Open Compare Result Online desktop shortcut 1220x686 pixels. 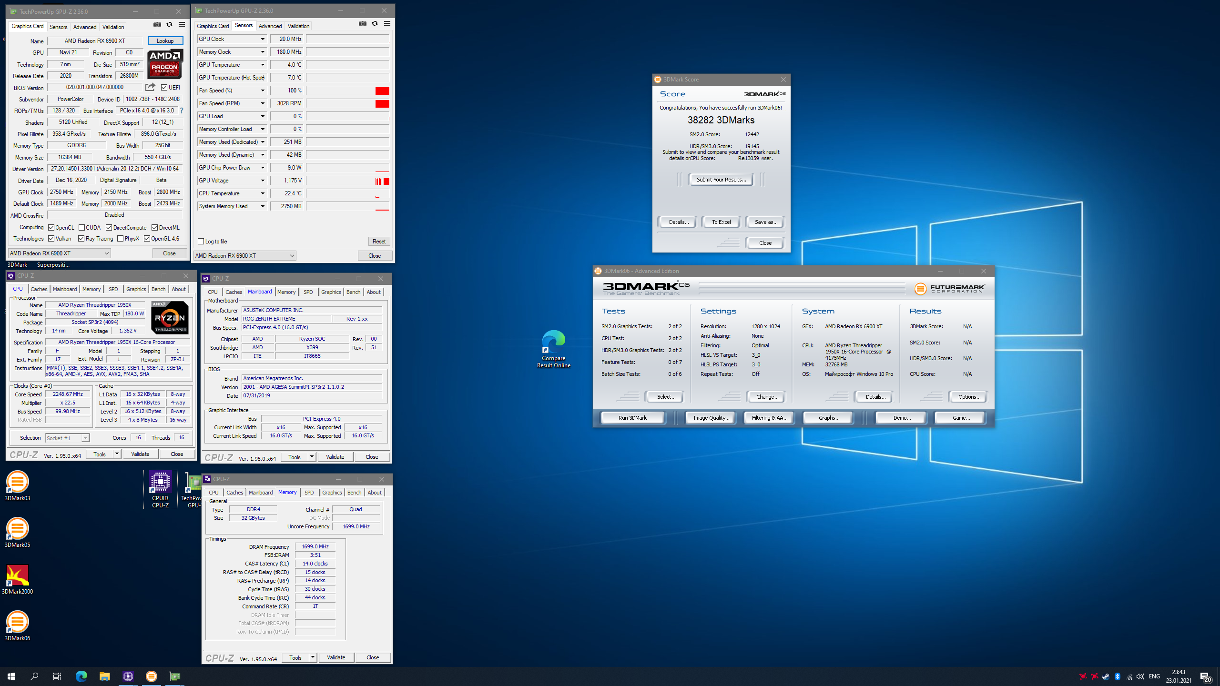tap(553, 349)
